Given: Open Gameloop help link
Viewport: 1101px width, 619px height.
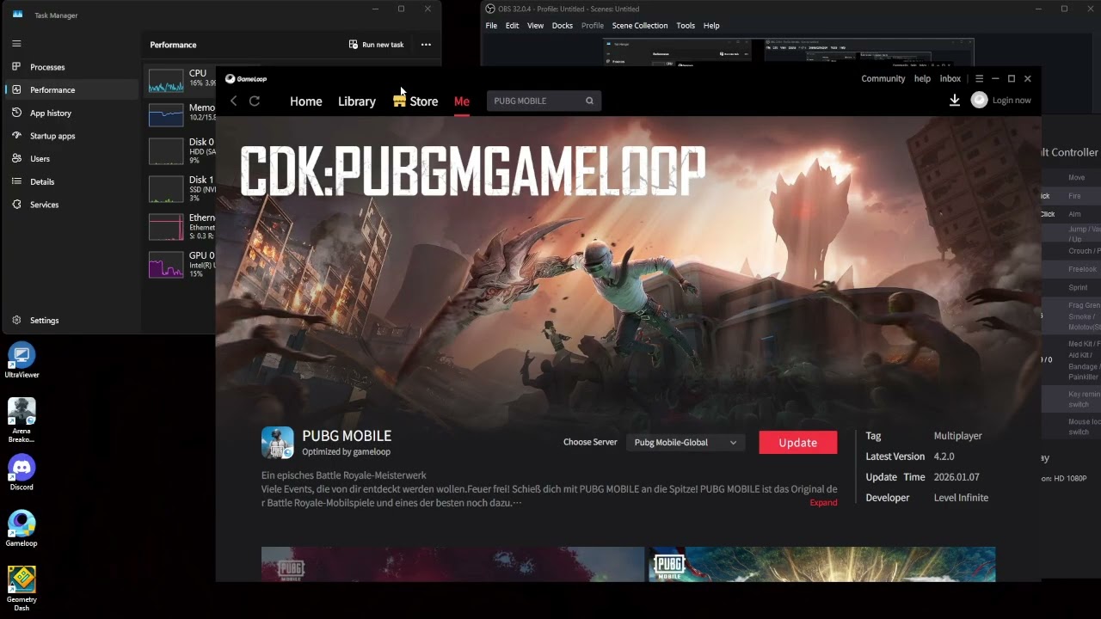Looking at the screenshot, I should coord(922,78).
